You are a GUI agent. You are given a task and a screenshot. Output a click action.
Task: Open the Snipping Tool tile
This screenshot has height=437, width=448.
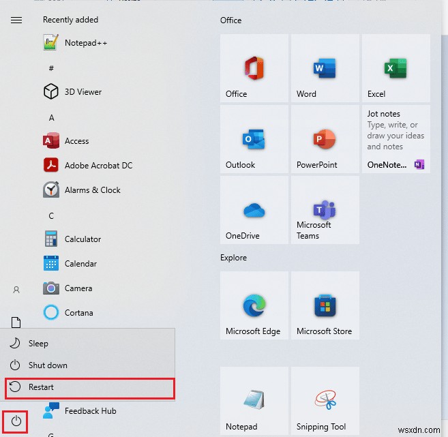click(x=325, y=401)
